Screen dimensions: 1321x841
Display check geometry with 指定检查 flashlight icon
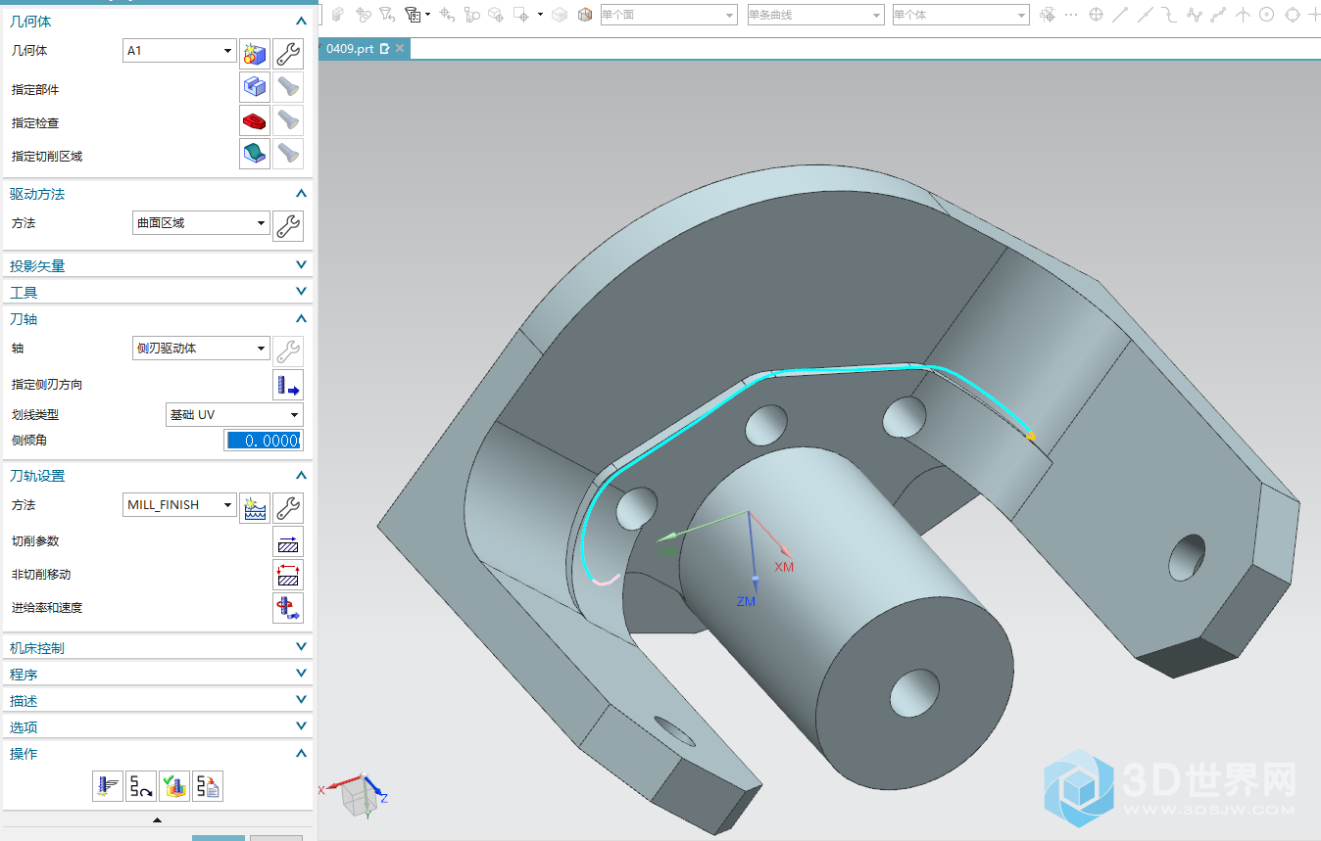[288, 120]
